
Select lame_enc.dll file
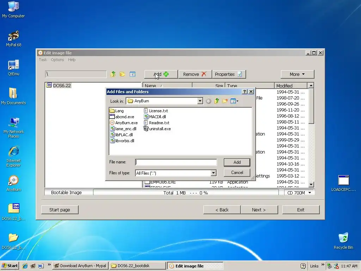(123, 129)
